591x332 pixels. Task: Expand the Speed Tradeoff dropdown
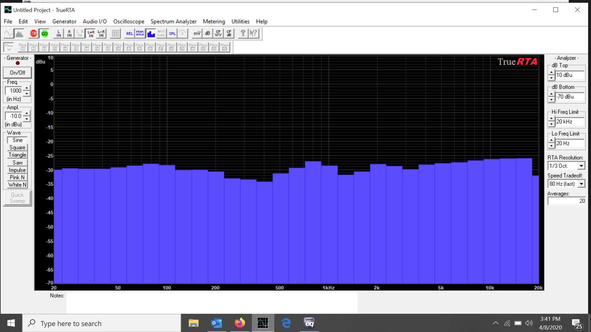pyautogui.click(x=581, y=184)
